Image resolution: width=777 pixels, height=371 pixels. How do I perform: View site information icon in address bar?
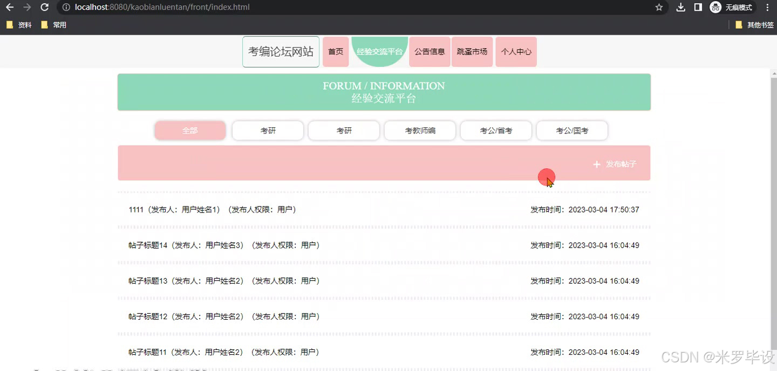(66, 8)
